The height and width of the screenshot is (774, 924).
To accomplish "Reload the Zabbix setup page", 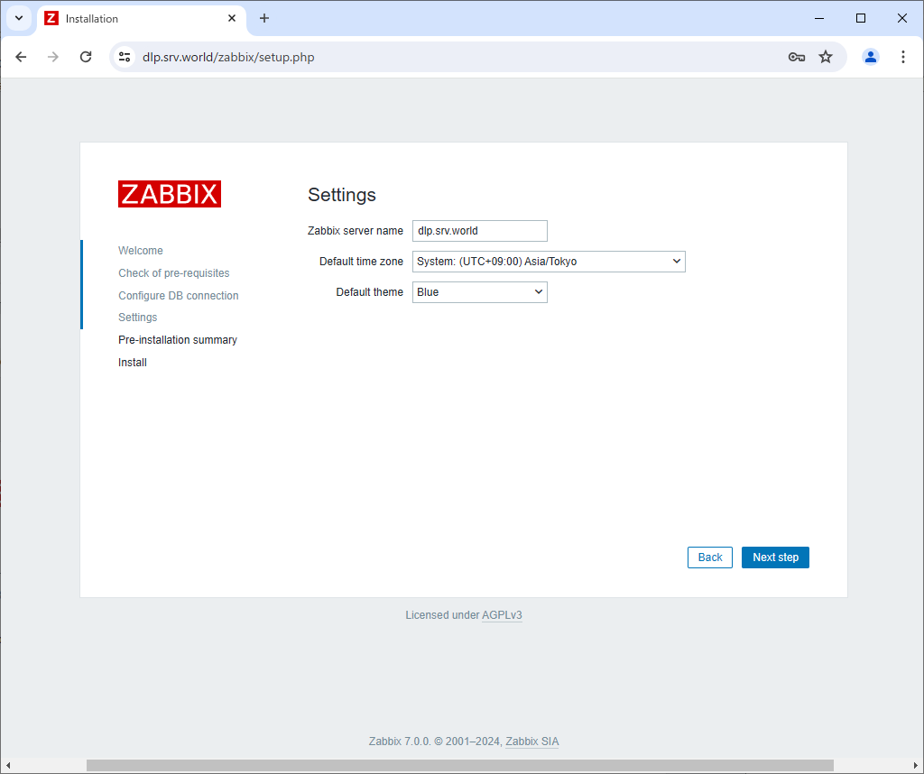I will pyautogui.click(x=86, y=57).
